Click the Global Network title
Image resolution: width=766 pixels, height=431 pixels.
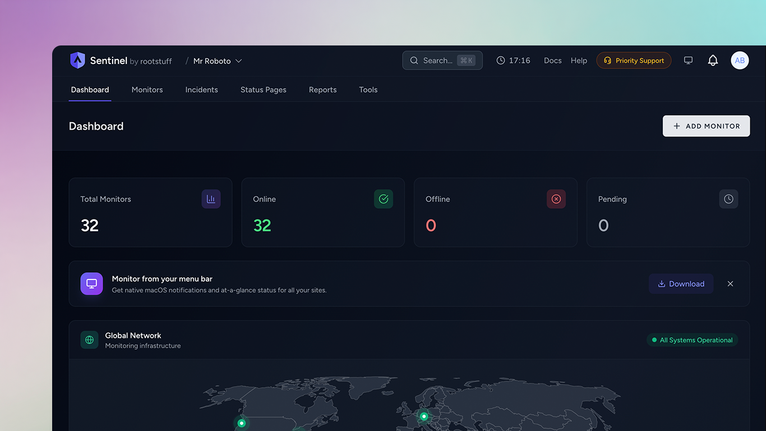[x=133, y=336]
